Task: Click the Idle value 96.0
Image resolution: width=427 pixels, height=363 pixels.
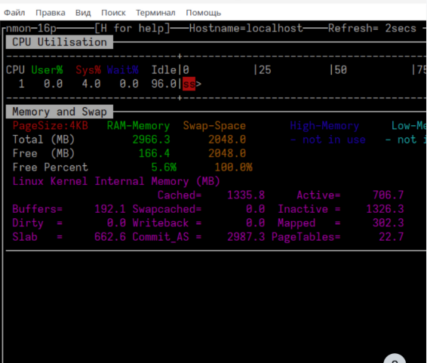Action: pos(164,84)
